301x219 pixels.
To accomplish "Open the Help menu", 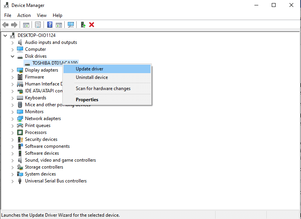I will pos(57,15).
